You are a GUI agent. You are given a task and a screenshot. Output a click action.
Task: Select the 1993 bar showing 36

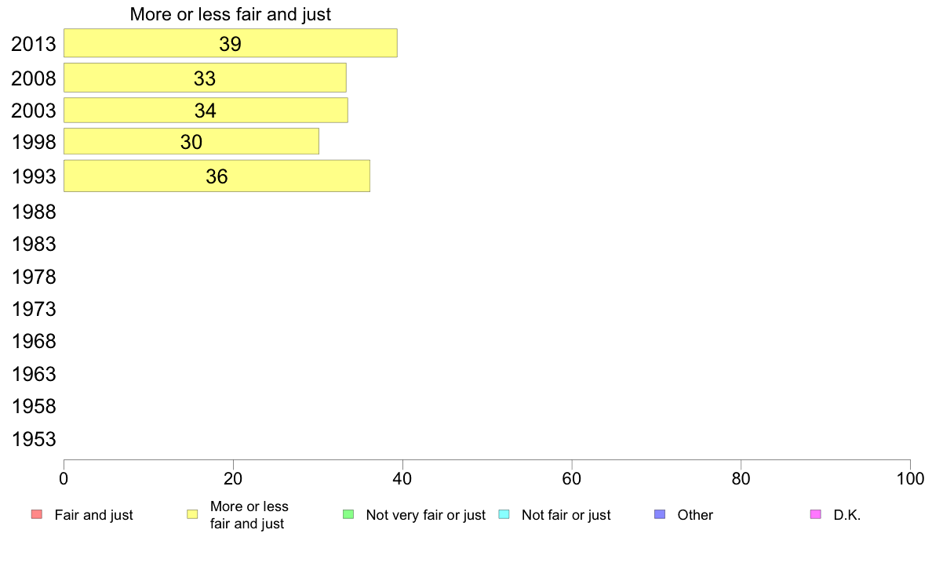pos(217,176)
